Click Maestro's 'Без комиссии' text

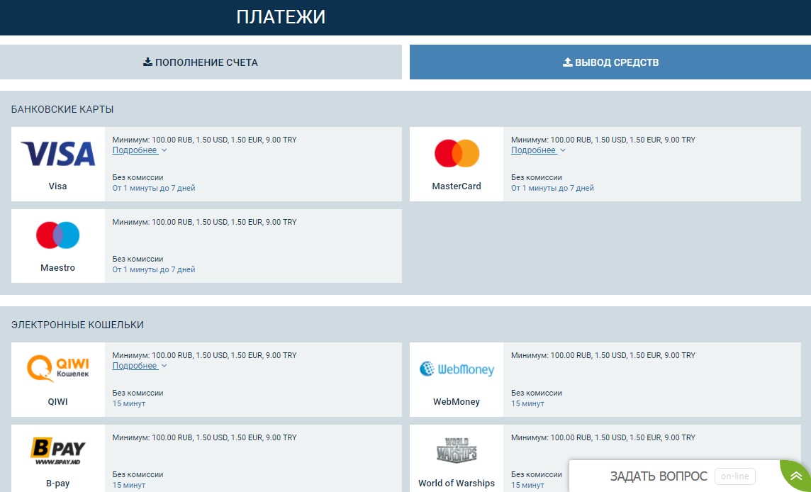(138, 259)
